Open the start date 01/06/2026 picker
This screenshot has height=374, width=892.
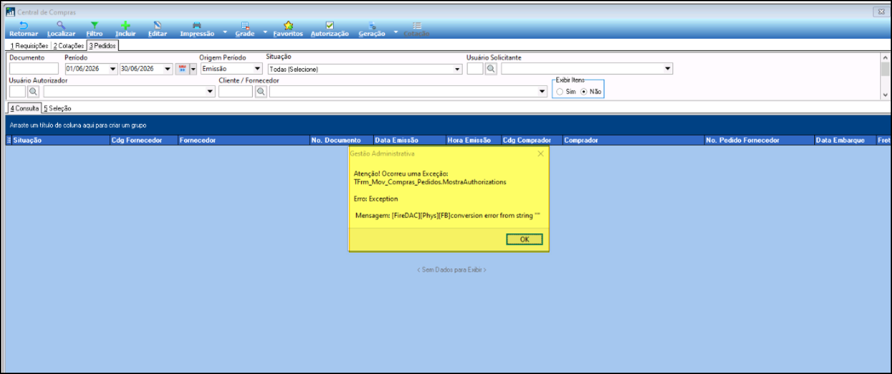click(113, 69)
